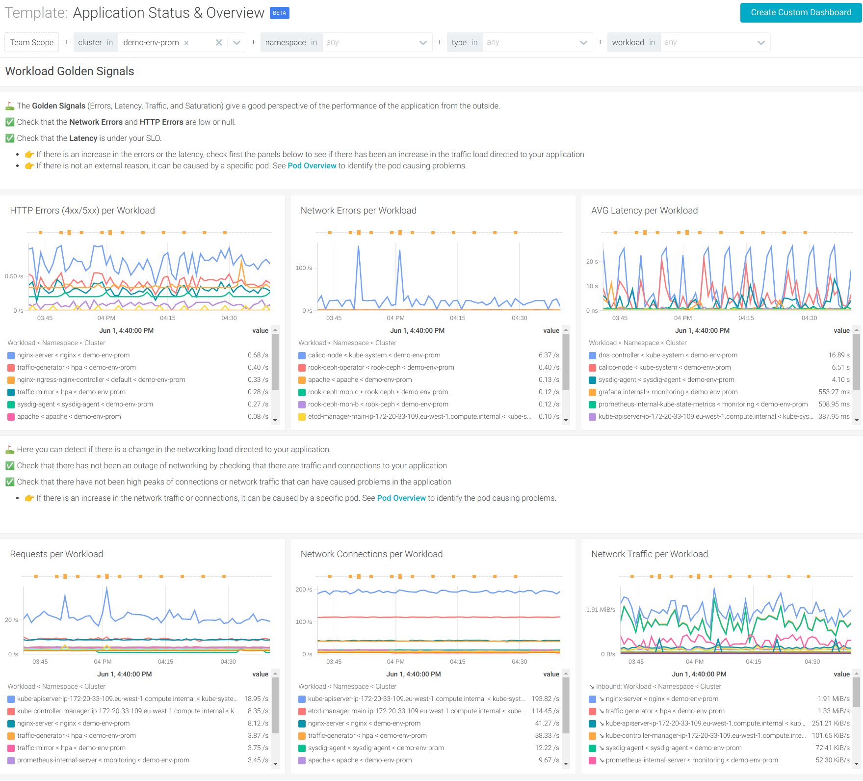Open the workload filter dropdown
The width and height of the screenshot is (863, 781).
click(761, 43)
